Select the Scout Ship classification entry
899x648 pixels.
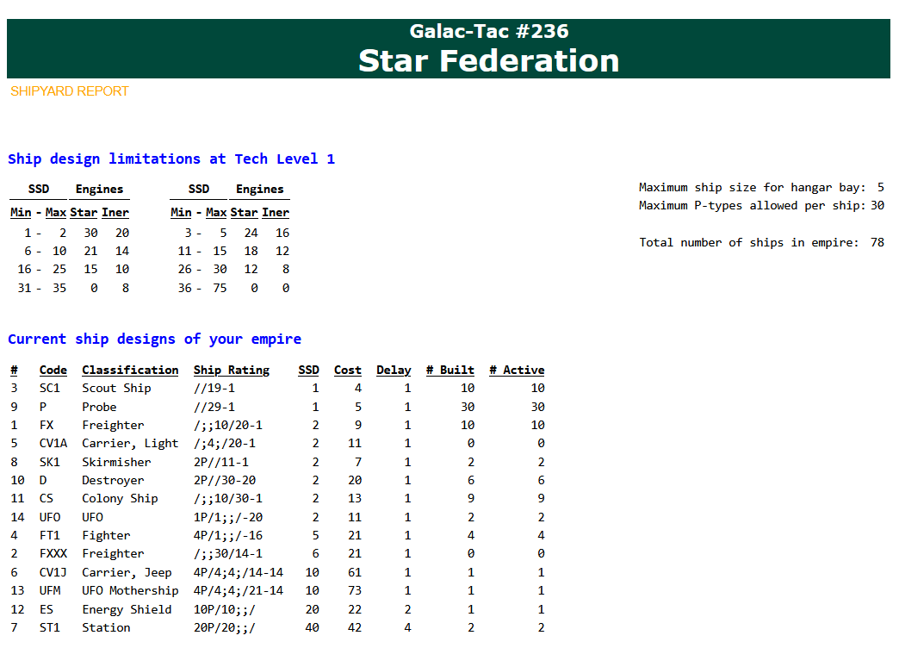click(116, 388)
